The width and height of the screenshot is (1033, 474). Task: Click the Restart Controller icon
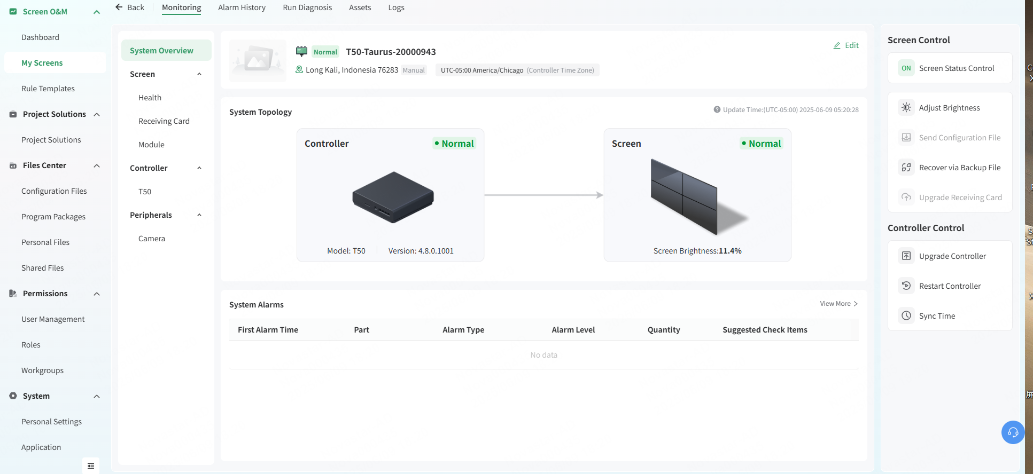[906, 286]
